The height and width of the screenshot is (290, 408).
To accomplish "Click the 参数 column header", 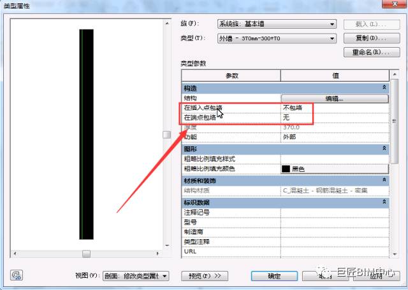I will (x=231, y=76).
